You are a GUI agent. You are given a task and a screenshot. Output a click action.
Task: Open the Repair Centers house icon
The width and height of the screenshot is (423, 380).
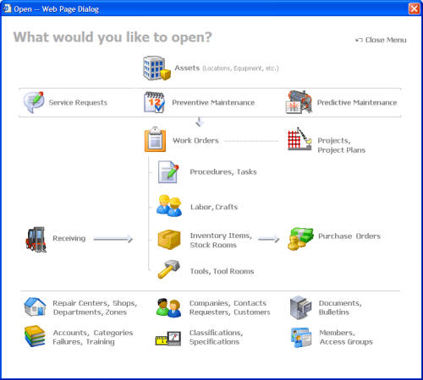tap(35, 307)
